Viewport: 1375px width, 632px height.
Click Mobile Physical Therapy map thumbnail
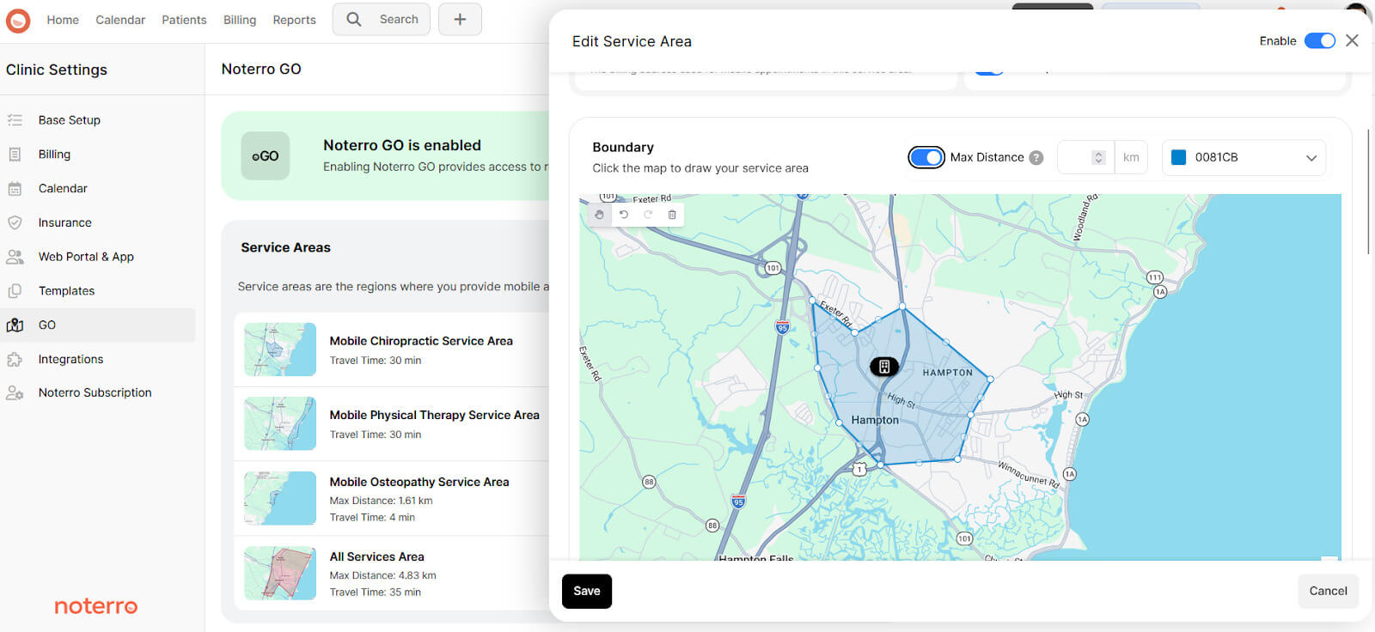point(280,423)
